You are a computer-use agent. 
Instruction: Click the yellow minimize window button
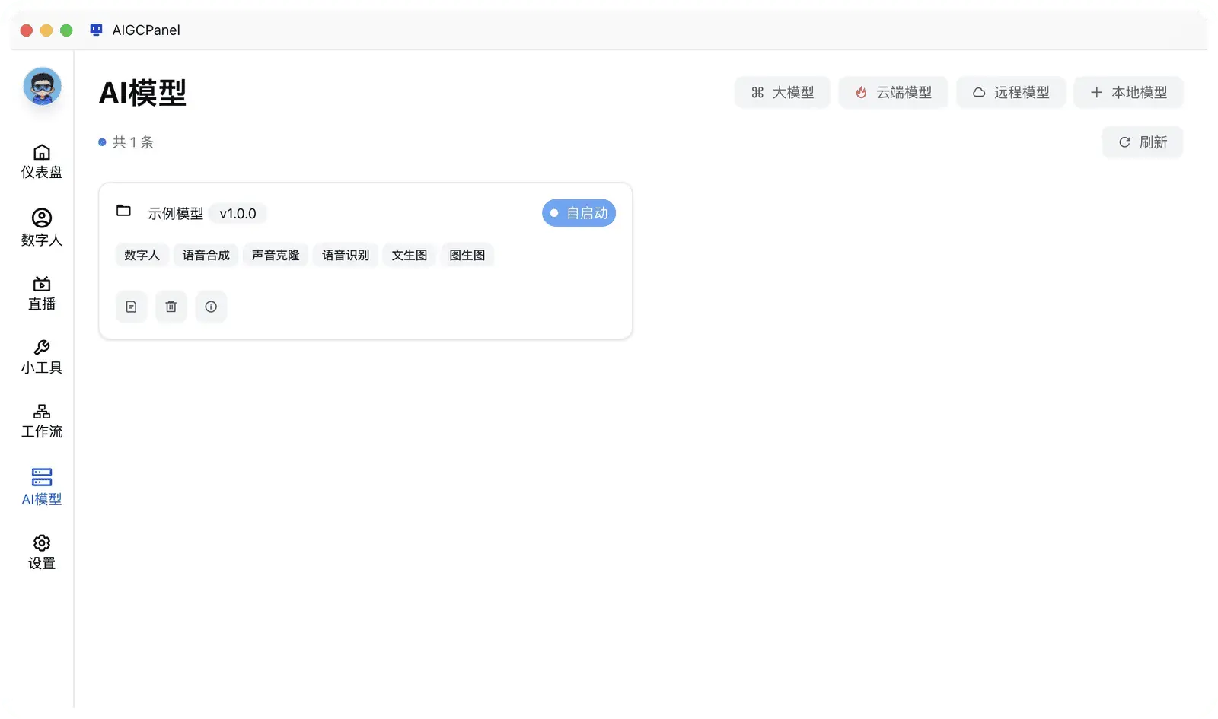pyautogui.click(x=46, y=30)
